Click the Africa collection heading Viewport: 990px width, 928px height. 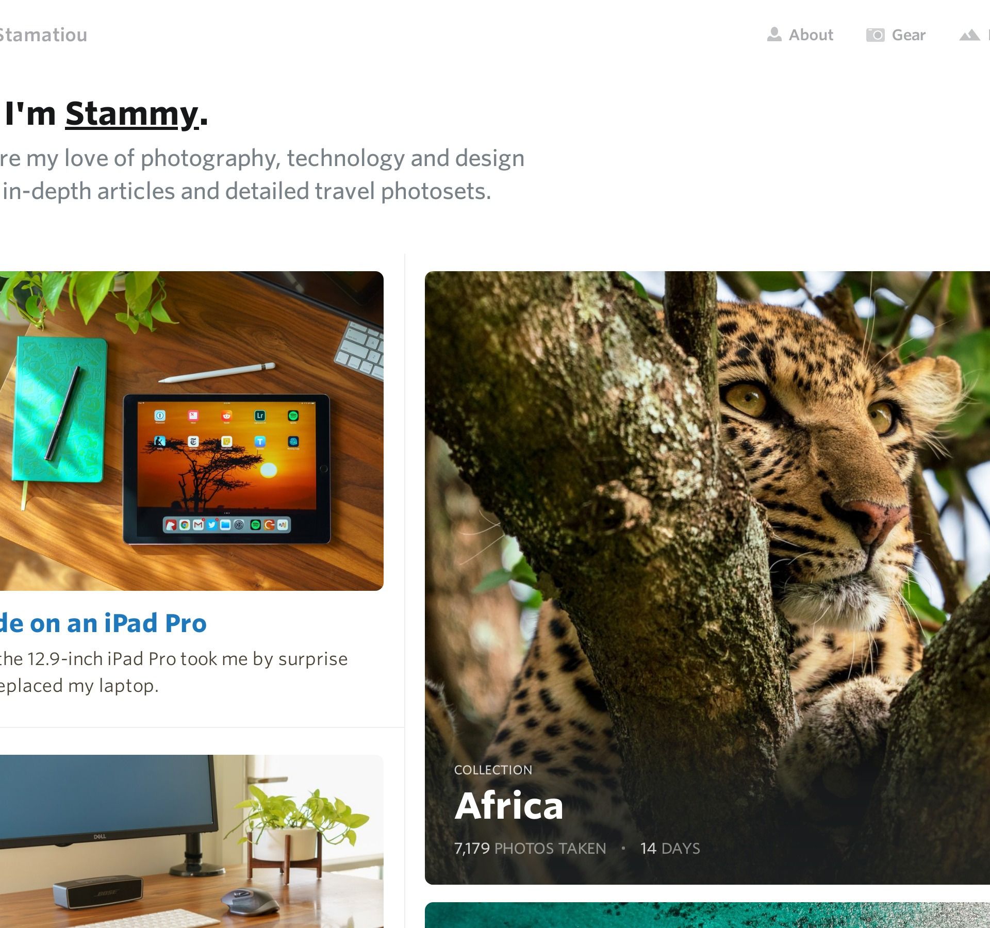(x=509, y=805)
